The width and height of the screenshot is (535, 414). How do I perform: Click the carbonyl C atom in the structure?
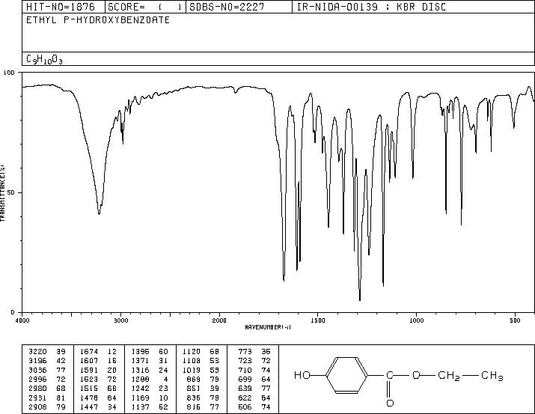[x=389, y=375]
